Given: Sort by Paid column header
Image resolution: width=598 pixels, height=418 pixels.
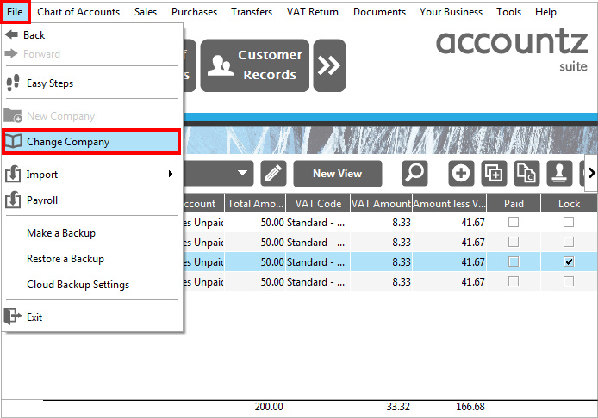Looking at the screenshot, I should [514, 204].
